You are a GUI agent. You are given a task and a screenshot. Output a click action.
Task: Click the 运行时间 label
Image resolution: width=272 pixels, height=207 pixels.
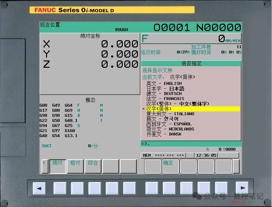pos(151,52)
